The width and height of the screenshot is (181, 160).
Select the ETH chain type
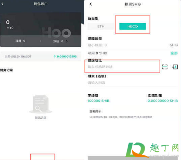click(101, 26)
